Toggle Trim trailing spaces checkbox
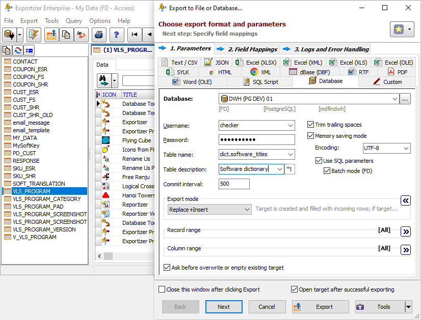This screenshot has height=320, width=421. 310,125
